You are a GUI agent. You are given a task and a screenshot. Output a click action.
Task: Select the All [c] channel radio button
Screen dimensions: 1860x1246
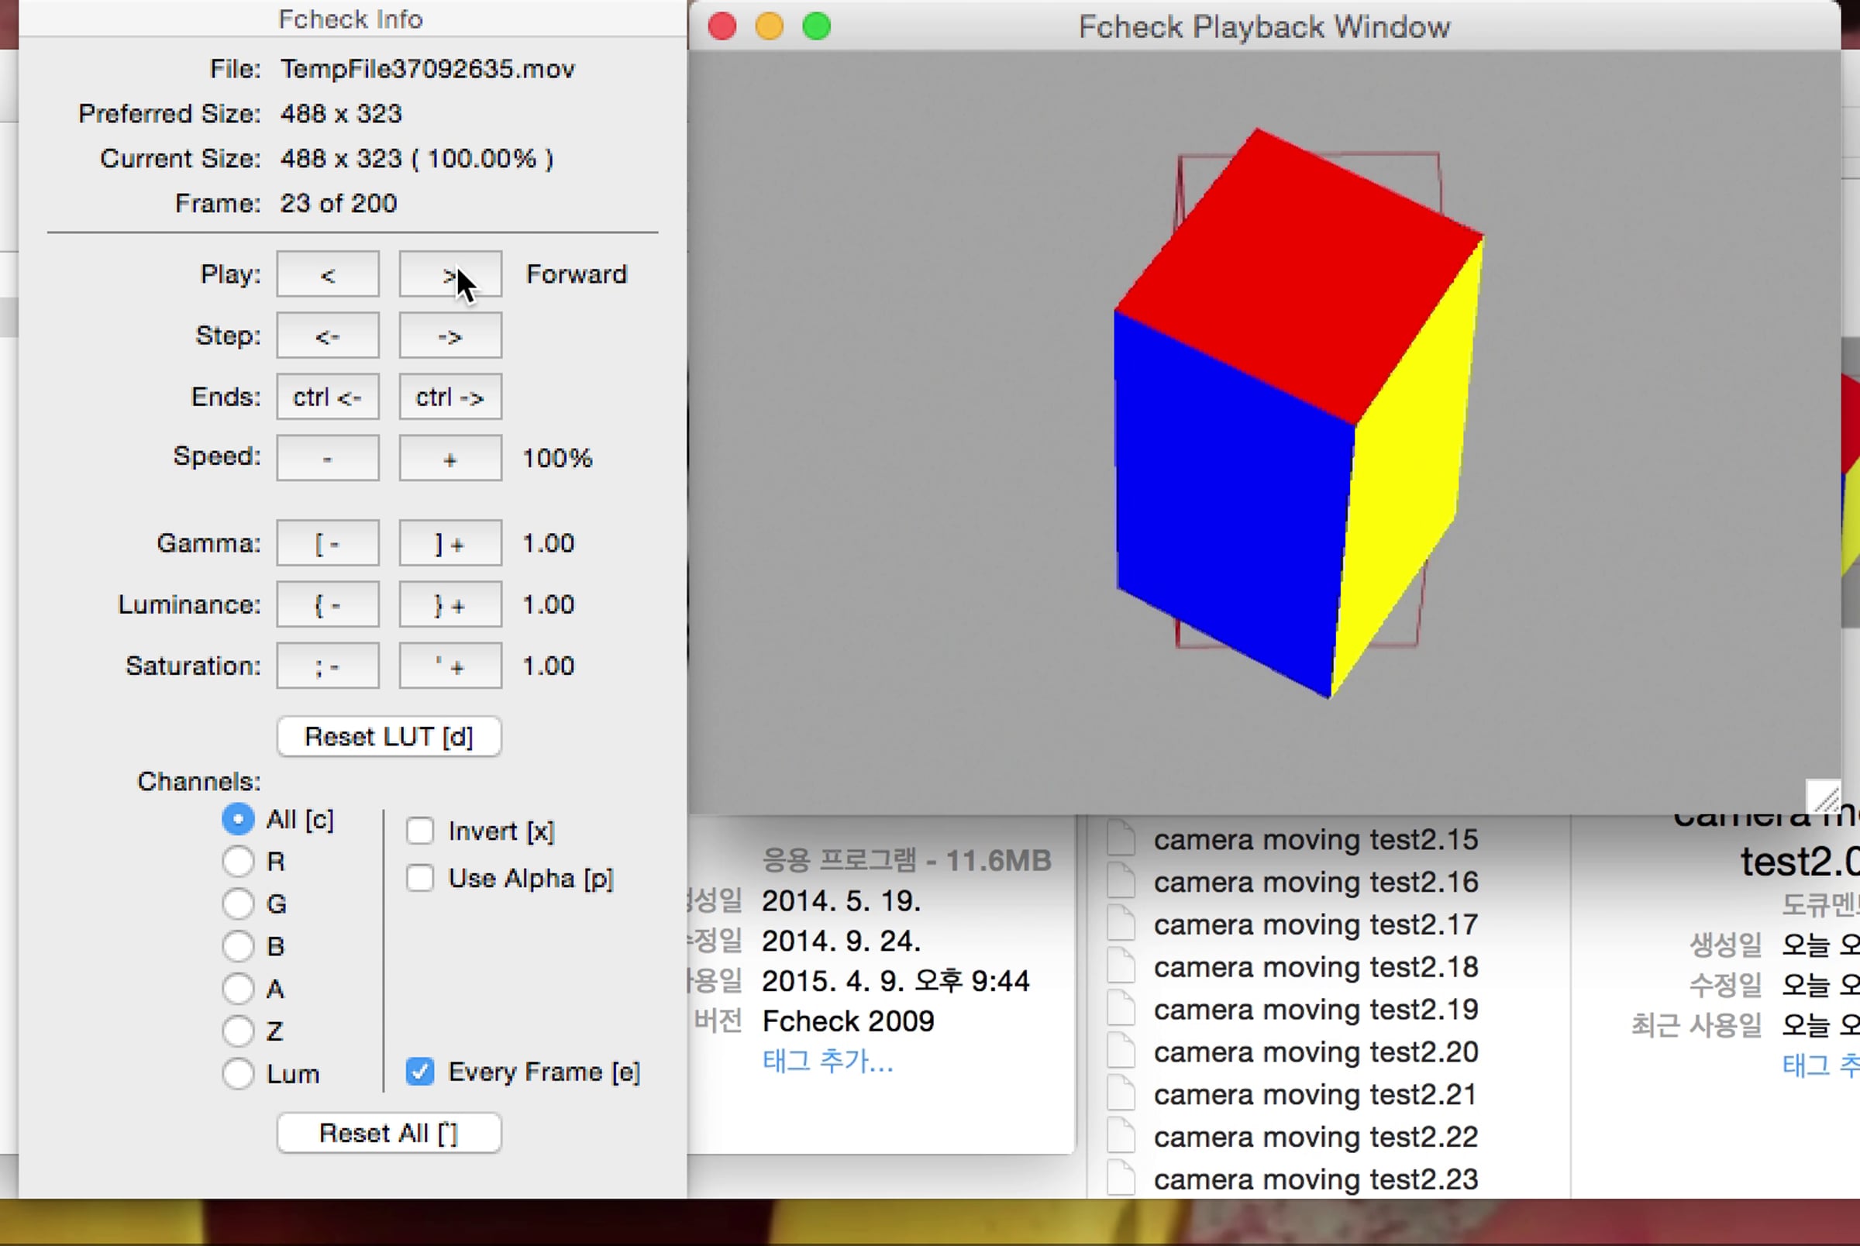[238, 819]
